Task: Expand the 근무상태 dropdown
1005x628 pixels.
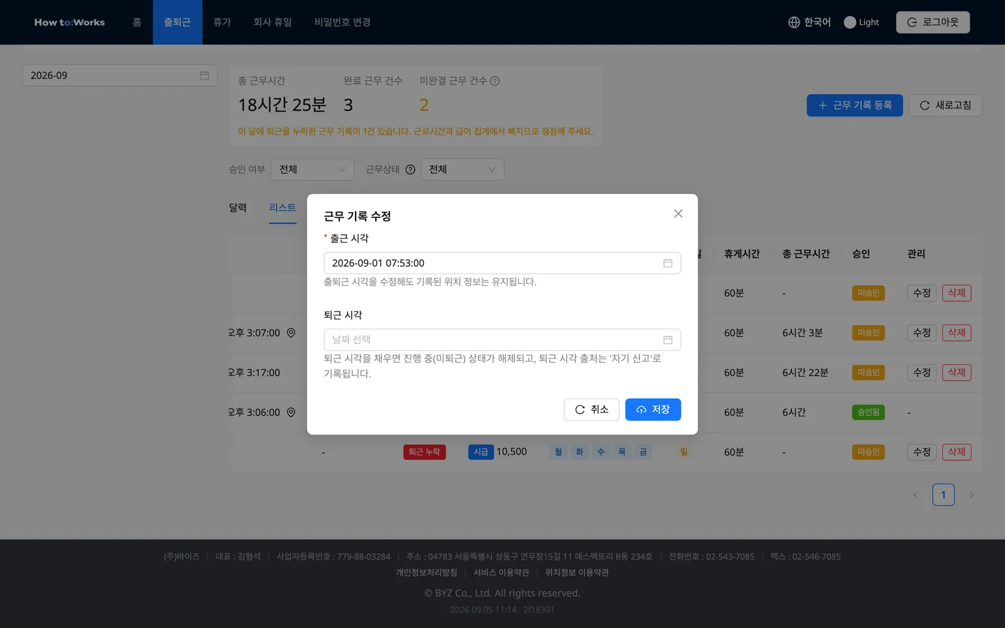Action: tap(462, 170)
